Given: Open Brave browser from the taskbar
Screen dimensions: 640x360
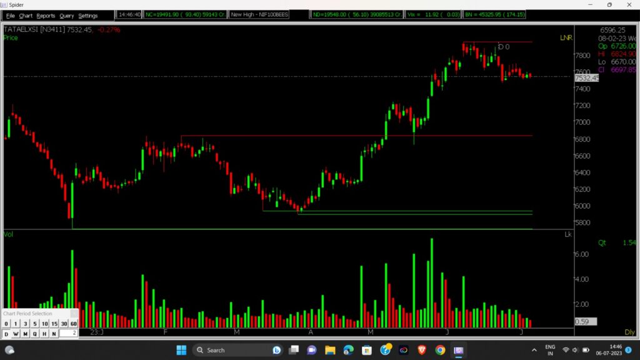Looking at the screenshot, I should [422, 350].
